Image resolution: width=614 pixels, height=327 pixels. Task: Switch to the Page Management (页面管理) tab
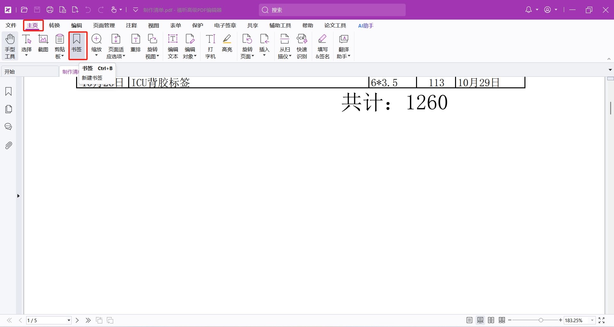tap(104, 26)
